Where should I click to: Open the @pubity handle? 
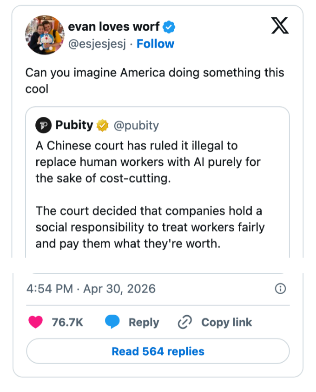coord(136,126)
